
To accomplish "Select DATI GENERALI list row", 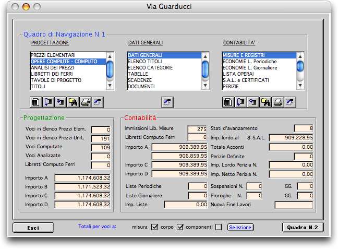I will (x=164, y=55).
